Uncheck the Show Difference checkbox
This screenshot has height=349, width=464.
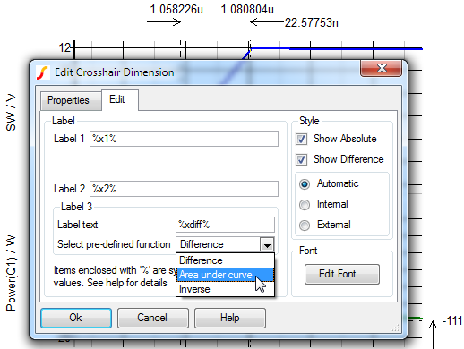[301, 159]
